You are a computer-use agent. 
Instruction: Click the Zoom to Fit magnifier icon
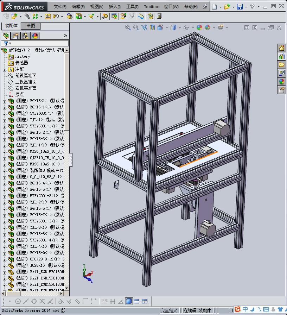[128, 27]
